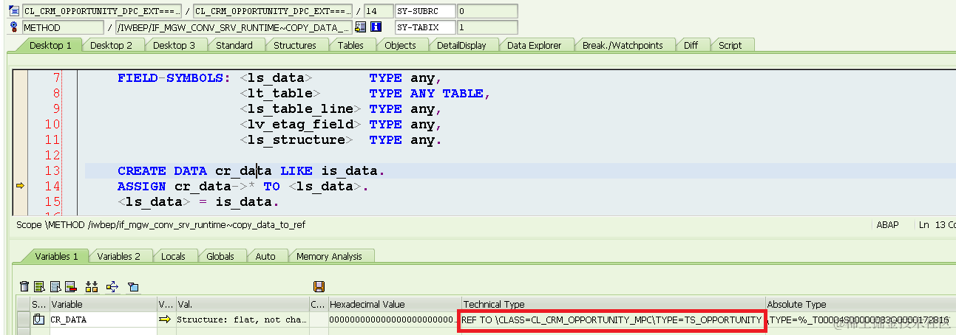Screen dimensions: 956x335
Task: Click the yellow blocks sort icon in variables toolbar
Action: 92,286
